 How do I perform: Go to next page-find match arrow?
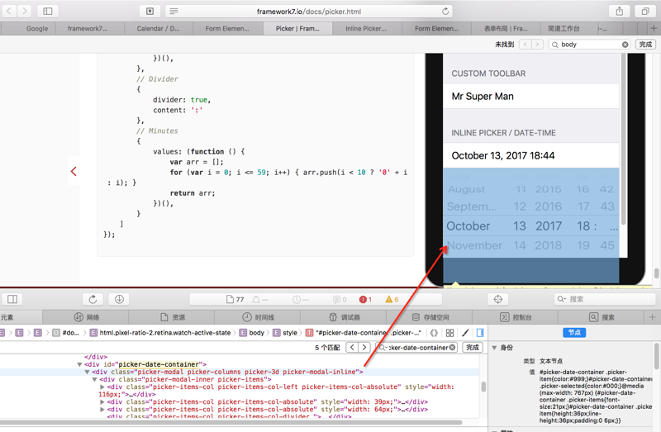point(537,45)
